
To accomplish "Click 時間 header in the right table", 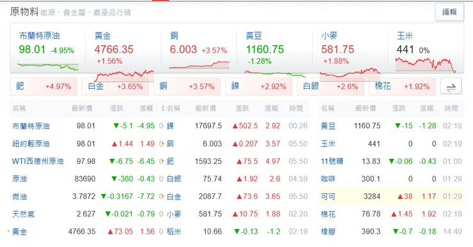I will [x=451, y=108].
